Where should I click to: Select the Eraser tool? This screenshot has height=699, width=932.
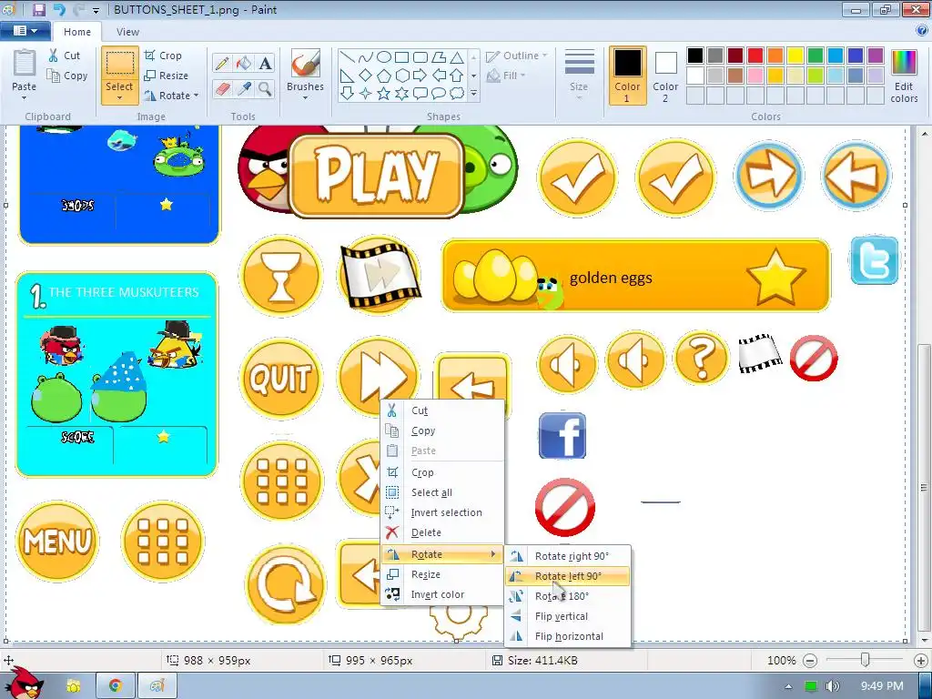click(222, 89)
